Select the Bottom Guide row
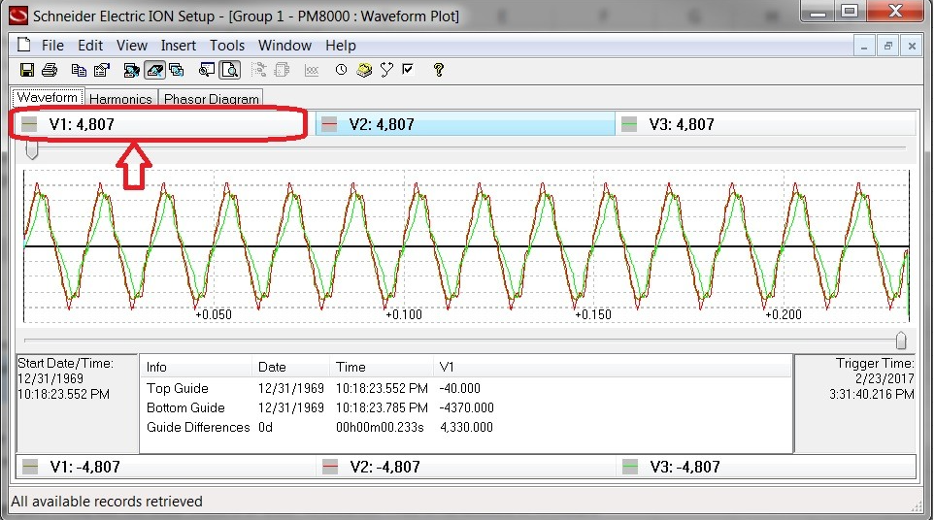935x520 pixels. click(466, 408)
